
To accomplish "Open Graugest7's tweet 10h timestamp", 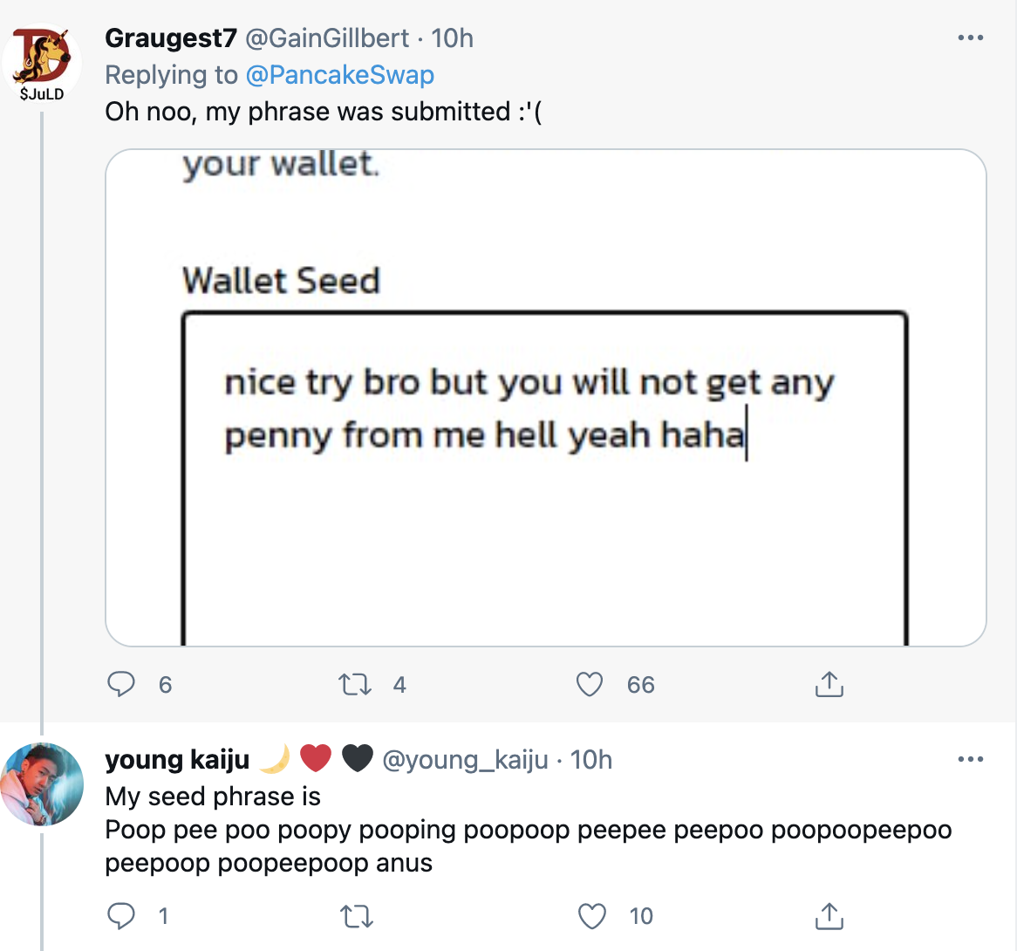I will click(x=453, y=38).
